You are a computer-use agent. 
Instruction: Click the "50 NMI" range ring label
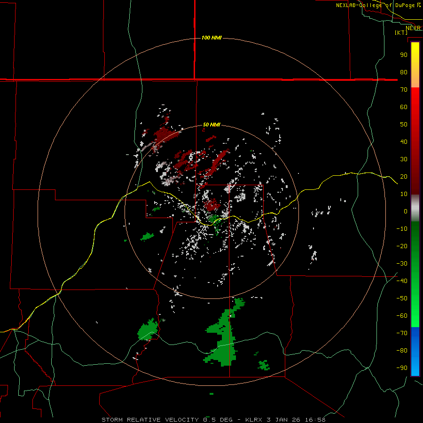pos(211,125)
